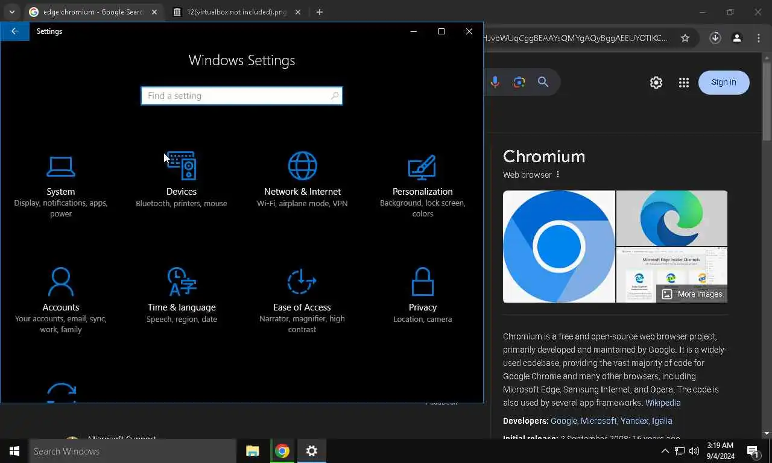The image size is (772, 463).
Task: Open Chrome downloads icon
Action: (x=715, y=38)
